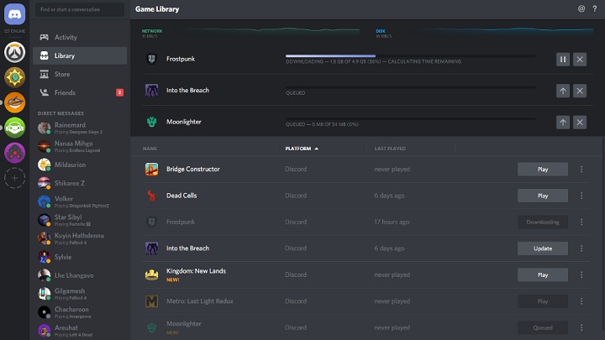The height and width of the screenshot is (340, 605).
Task: Remove Moonlighter from the queue
Action: (580, 123)
